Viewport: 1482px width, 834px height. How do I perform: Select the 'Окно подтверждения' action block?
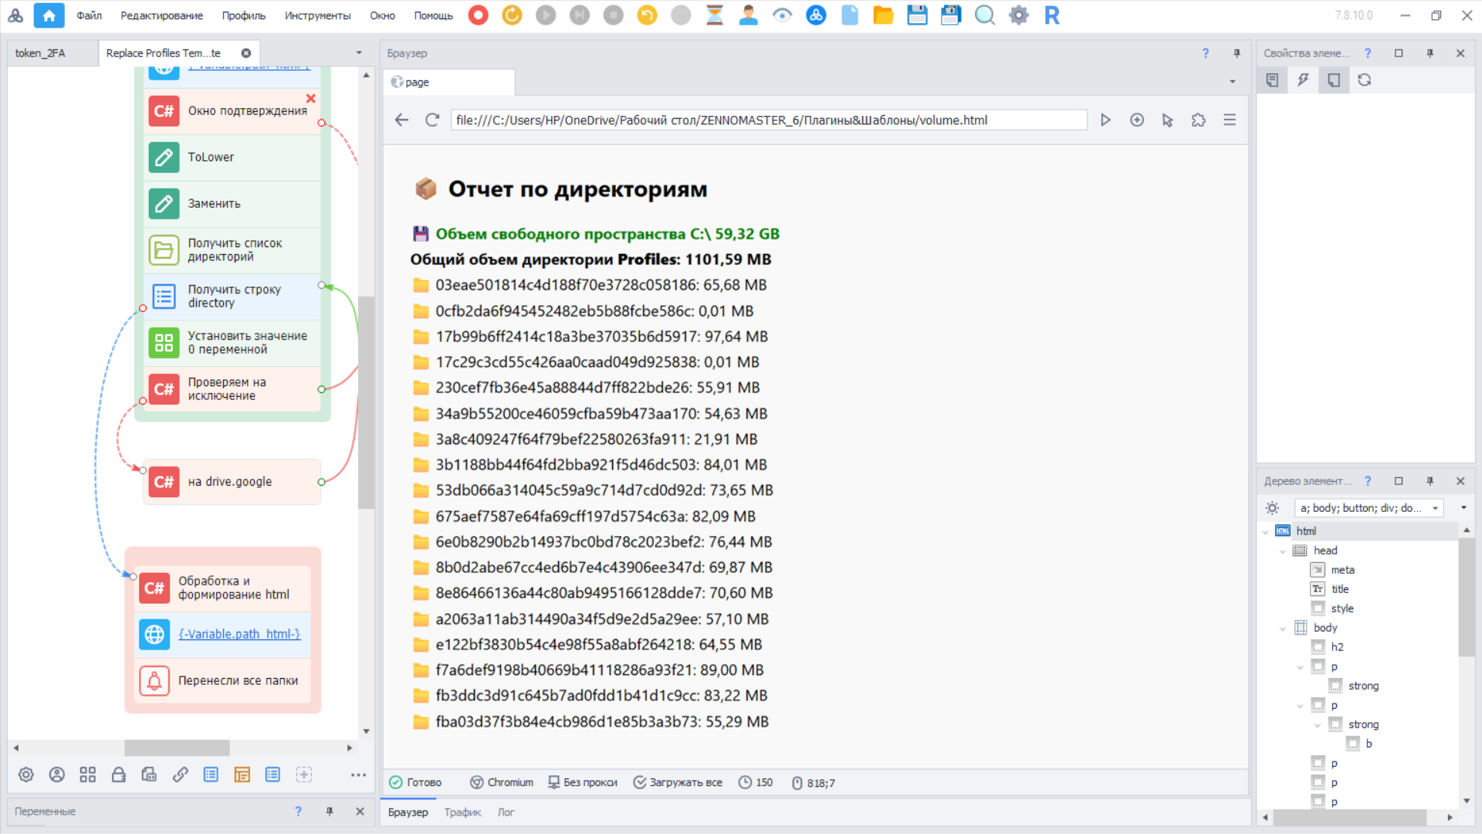tap(232, 111)
